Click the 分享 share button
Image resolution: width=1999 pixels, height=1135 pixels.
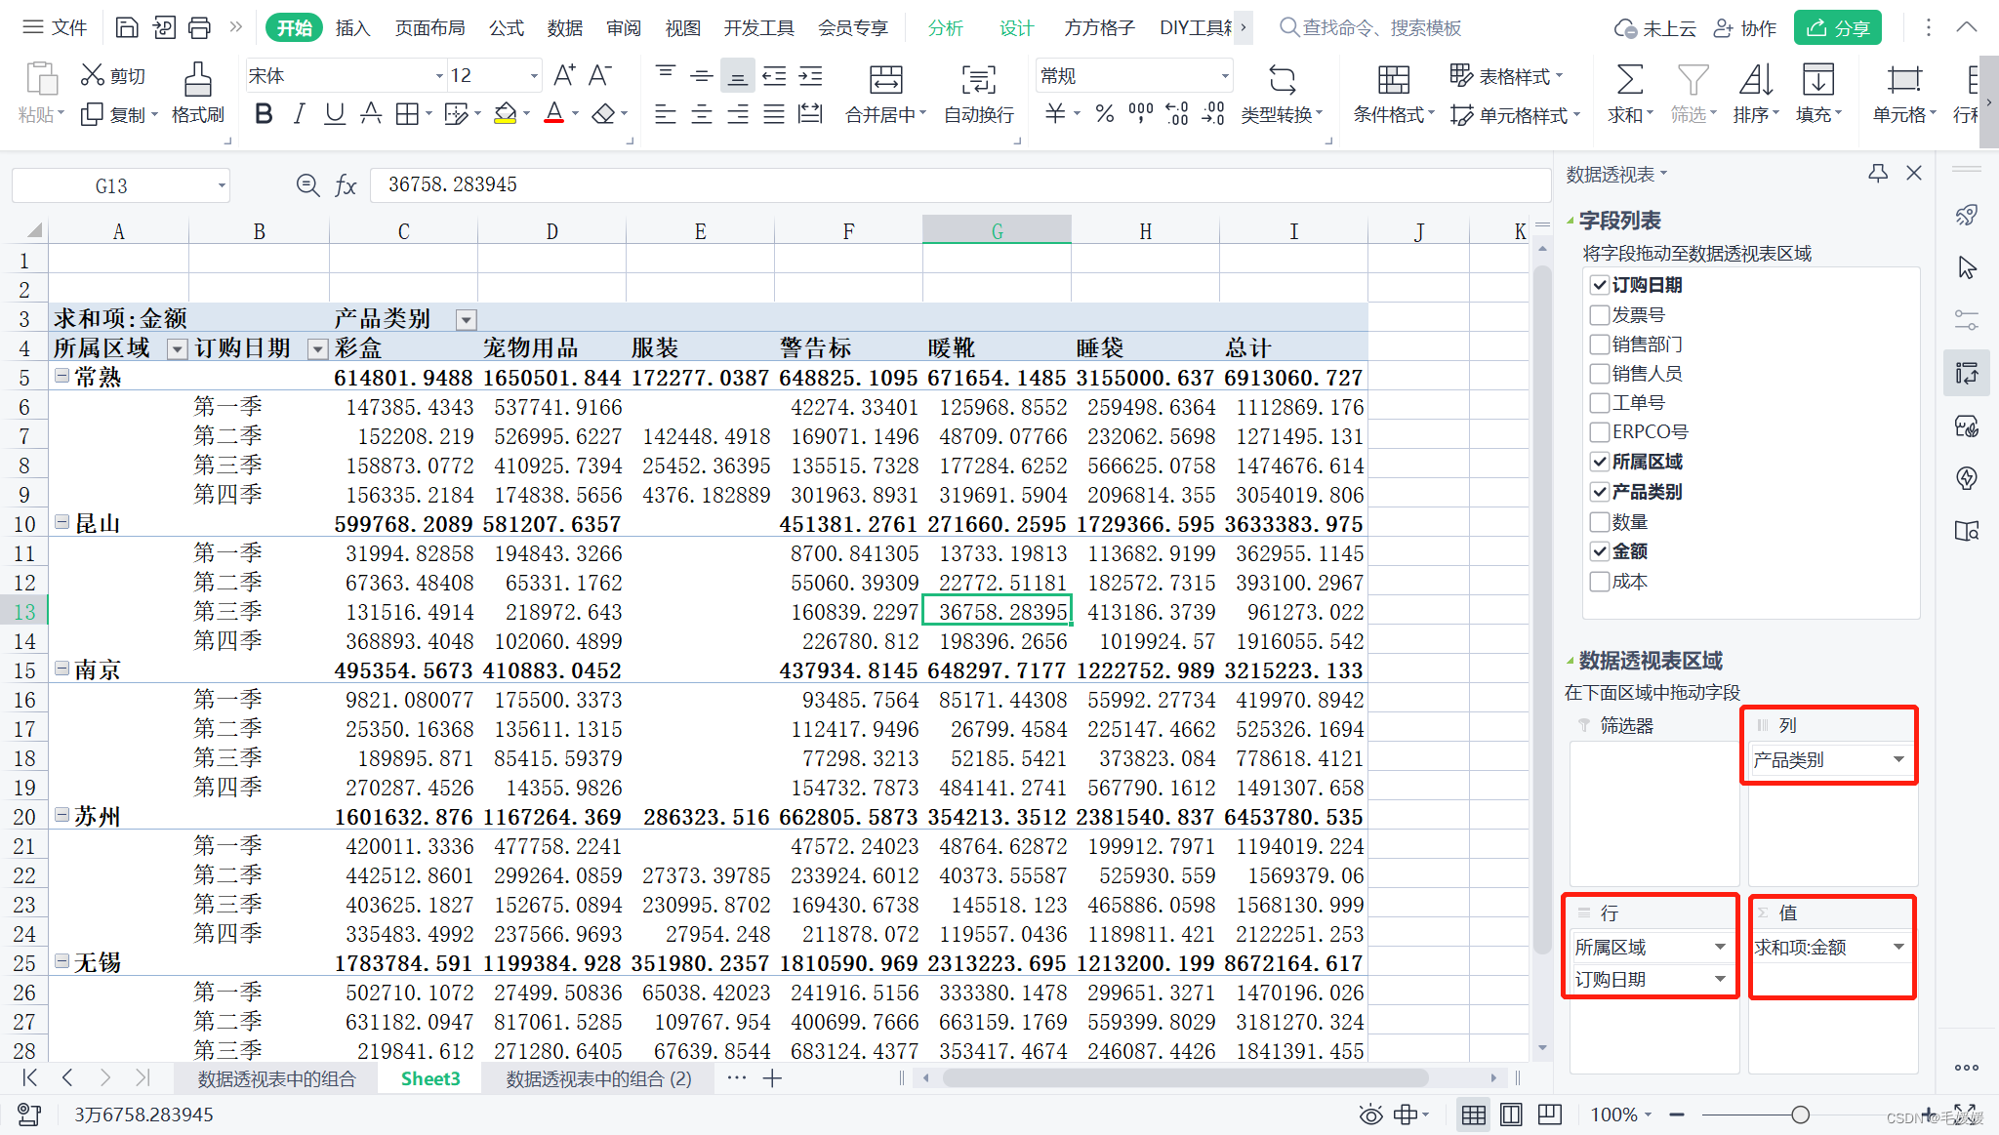click(x=1838, y=28)
